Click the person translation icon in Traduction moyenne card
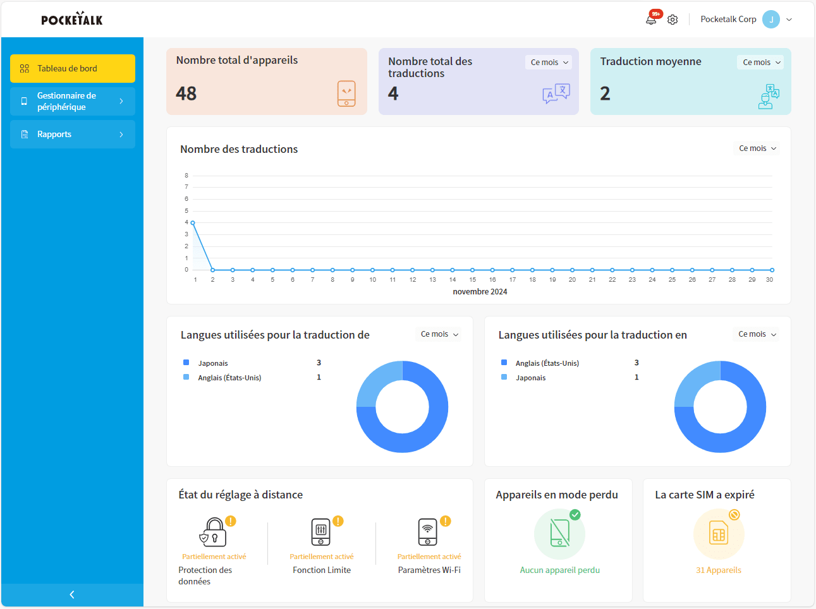The height and width of the screenshot is (609, 816). [769, 96]
